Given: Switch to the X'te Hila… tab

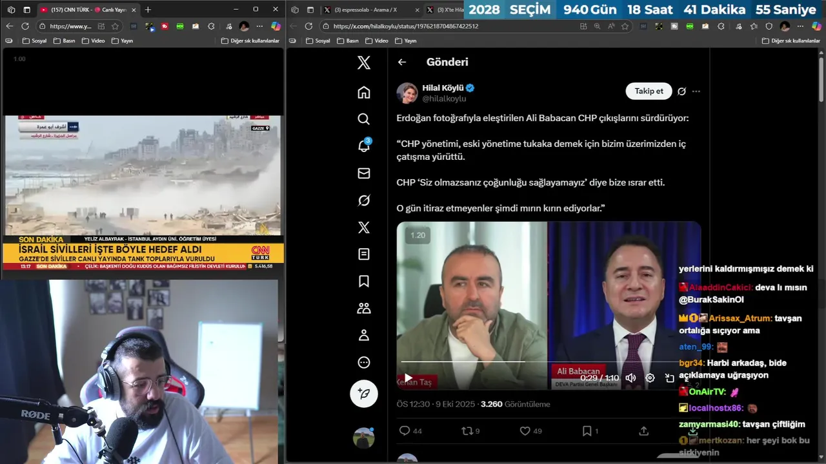Looking at the screenshot, I should tap(445, 10).
